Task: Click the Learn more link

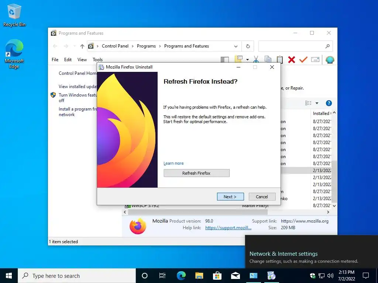Action: coord(173,163)
